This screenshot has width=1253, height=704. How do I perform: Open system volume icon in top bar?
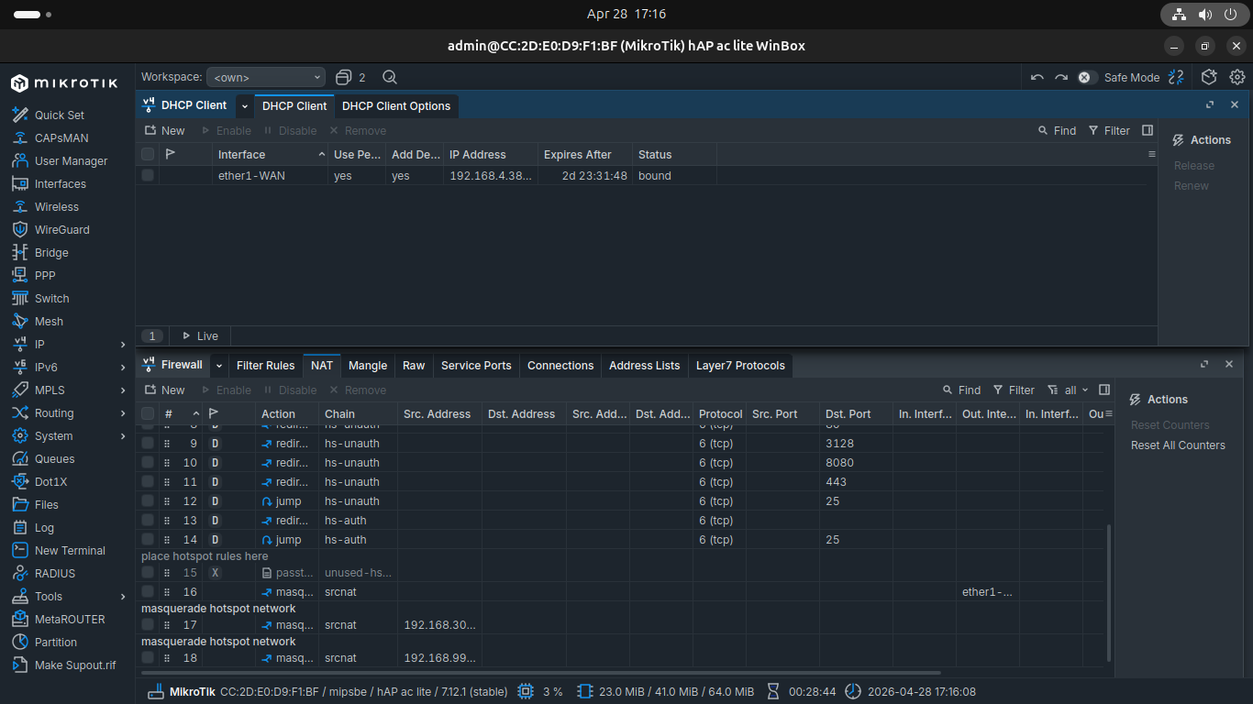1204,15
